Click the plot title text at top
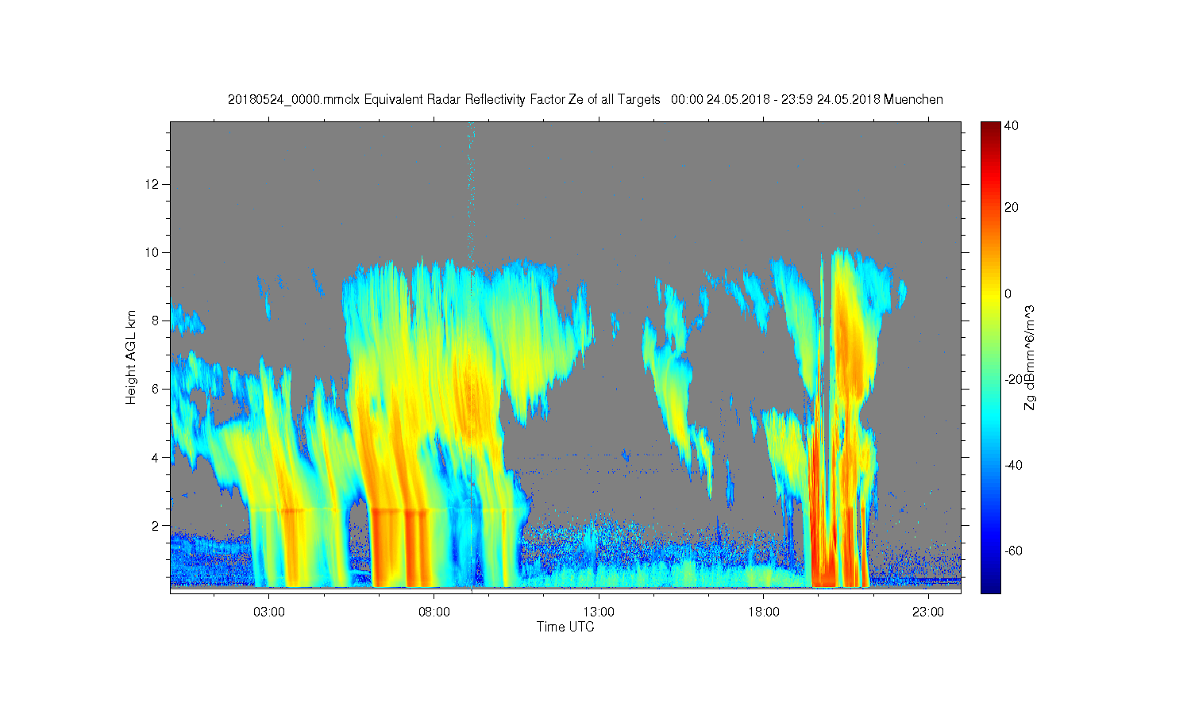The height and width of the screenshot is (714, 1191). tap(585, 100)
